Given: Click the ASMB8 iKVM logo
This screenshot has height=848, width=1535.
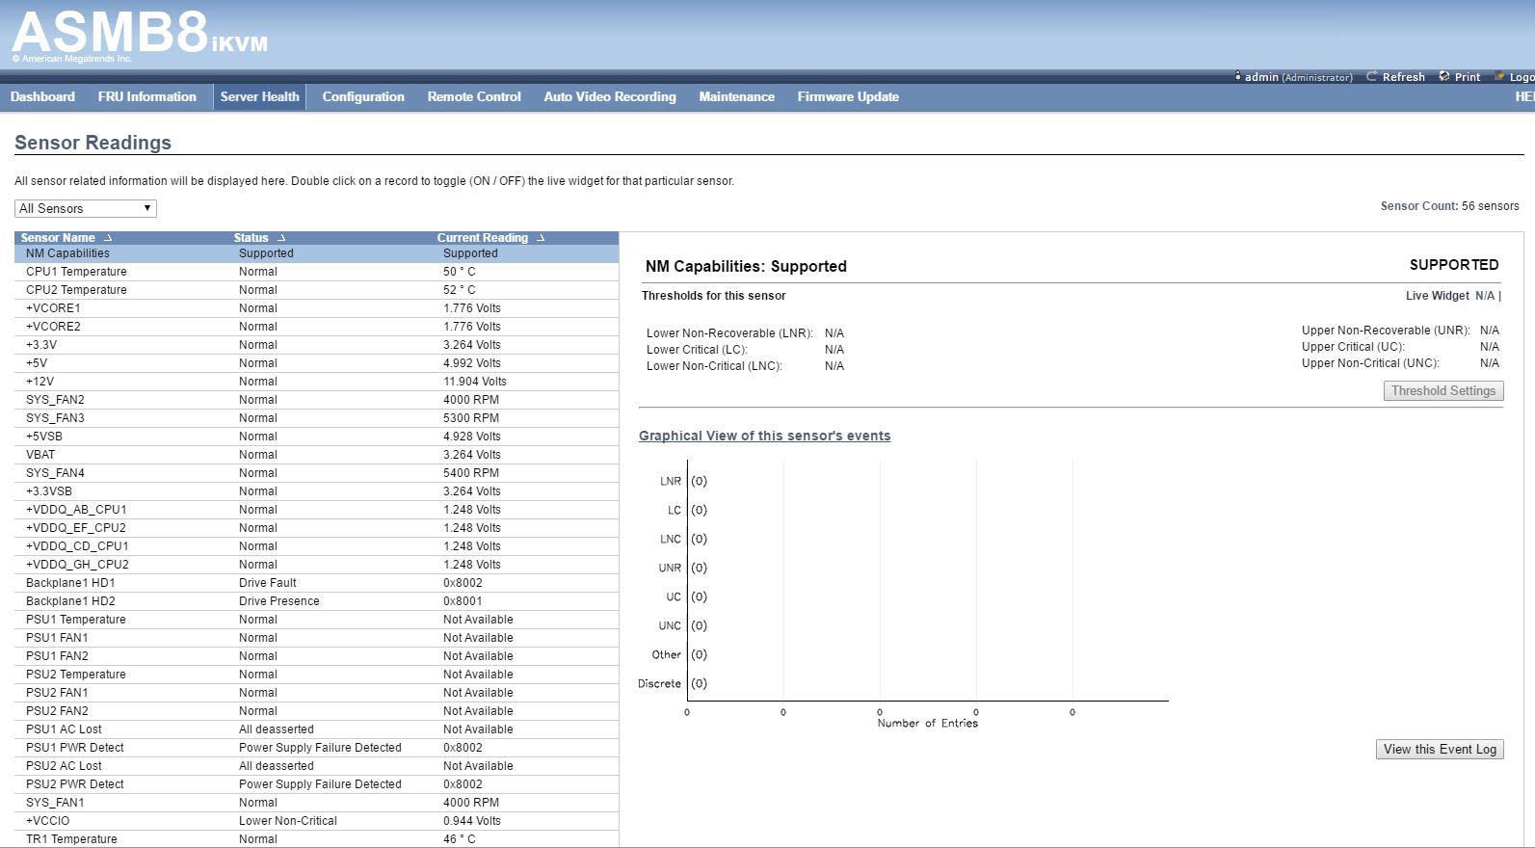Looking at the screenshot, I should (140, 35).
